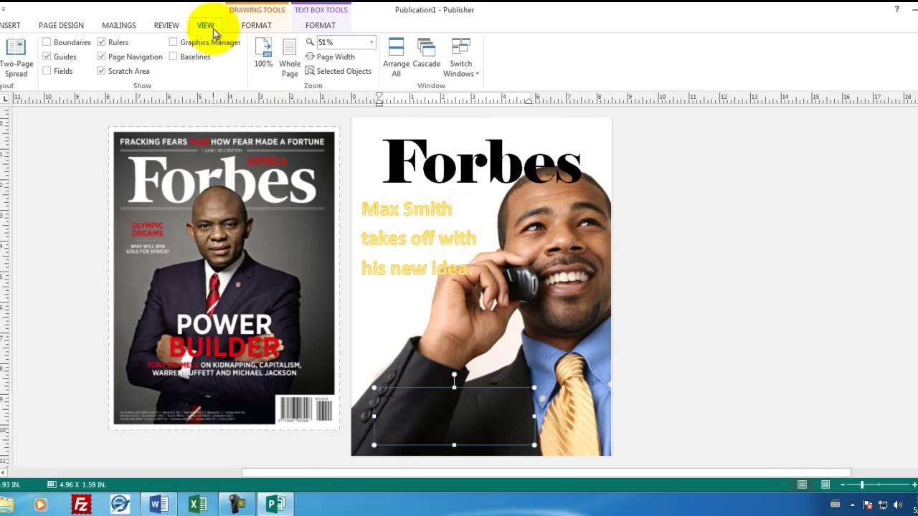The image size is (918, 516).
Task: Click the object size icon in the status bar
Action: 52,484
